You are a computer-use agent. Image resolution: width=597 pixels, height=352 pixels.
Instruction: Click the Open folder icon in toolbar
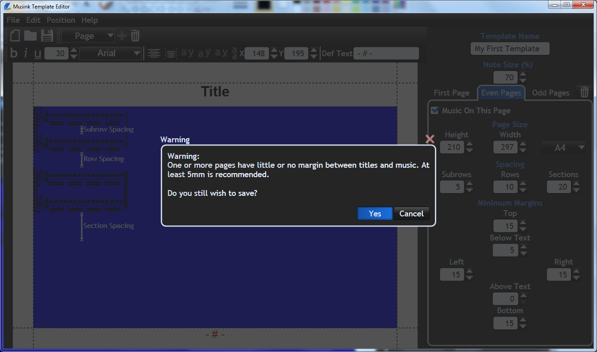[30, 36]
